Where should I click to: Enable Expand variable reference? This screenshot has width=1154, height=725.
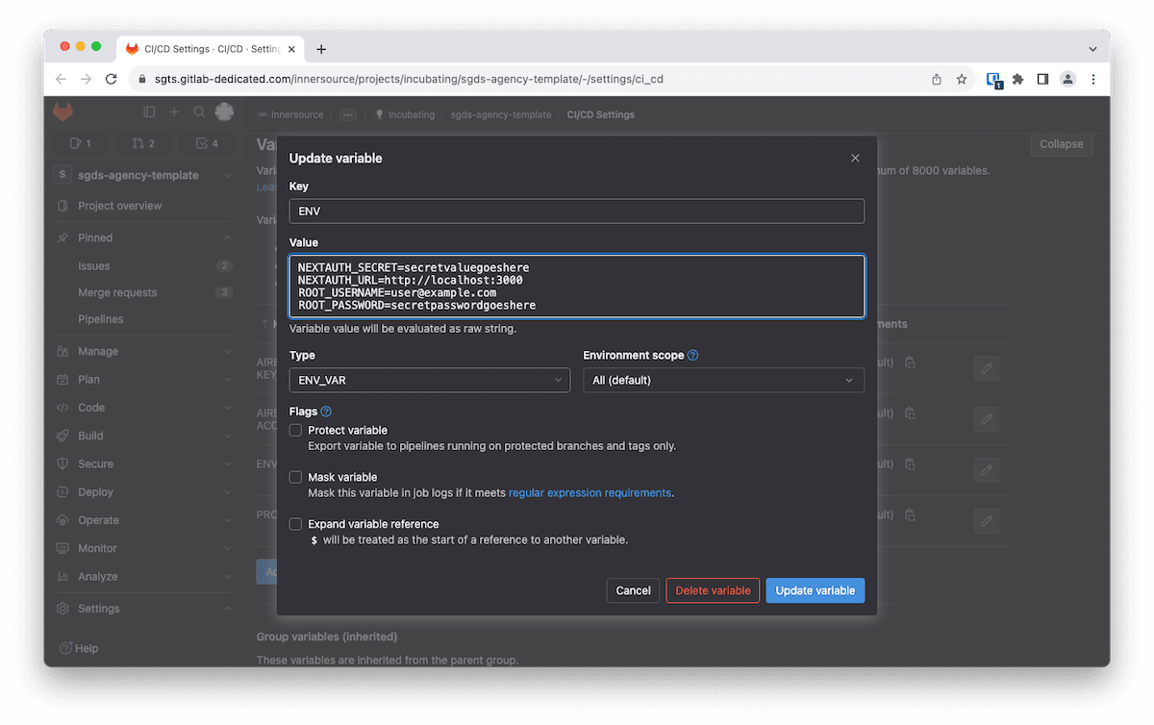coord(296,524)
